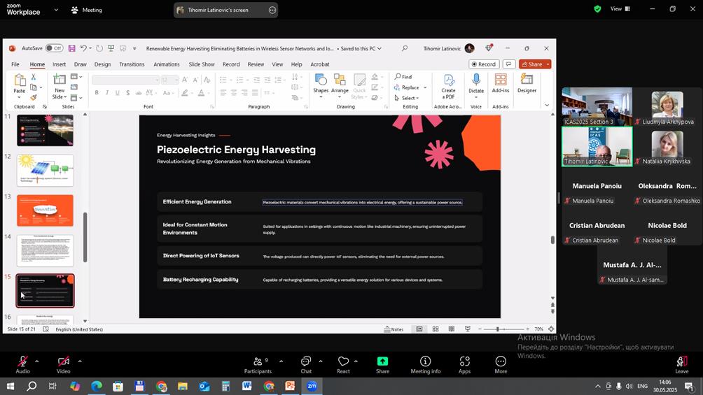The height and width of the screenshot is (395, 703).
Task: Open Select dropdown in Editing group
Action: tap(407, 98)
